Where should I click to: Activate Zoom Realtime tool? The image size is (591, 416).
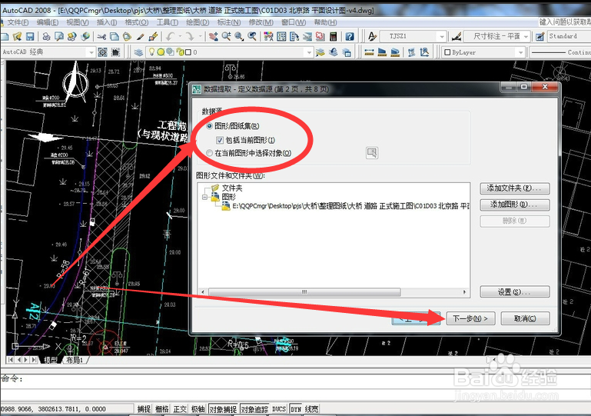[226, 37]
